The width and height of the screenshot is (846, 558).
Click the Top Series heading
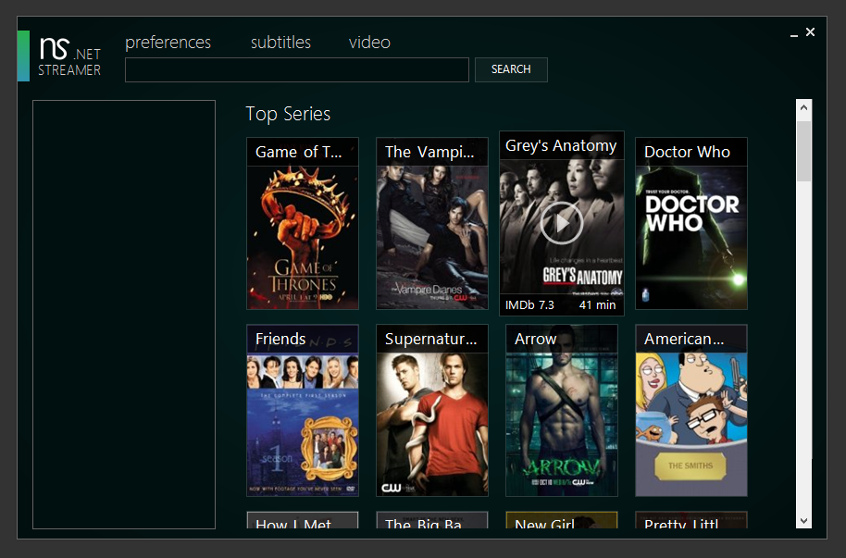click(x=288, y=114)
